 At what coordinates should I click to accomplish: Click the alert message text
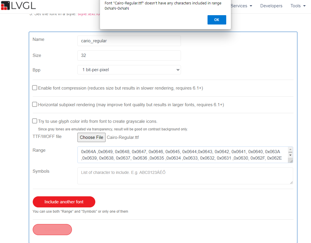(x=163, y=6)
